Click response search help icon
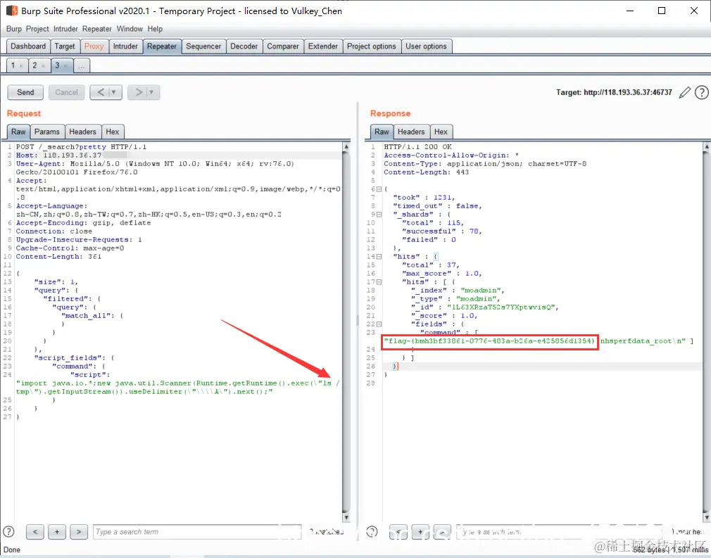 click(372, 532)
